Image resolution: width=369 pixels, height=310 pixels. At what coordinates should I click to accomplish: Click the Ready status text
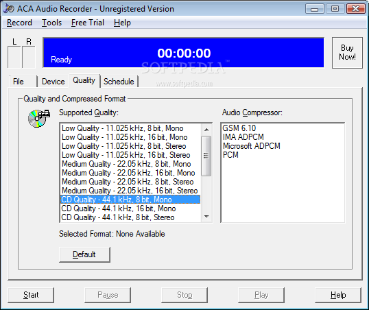61,60
